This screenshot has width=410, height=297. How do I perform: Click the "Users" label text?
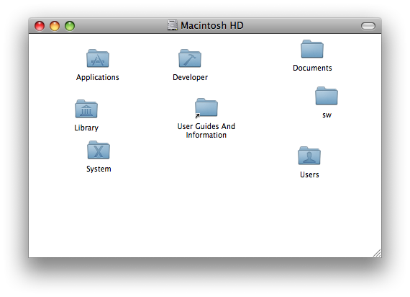point(309,174)
